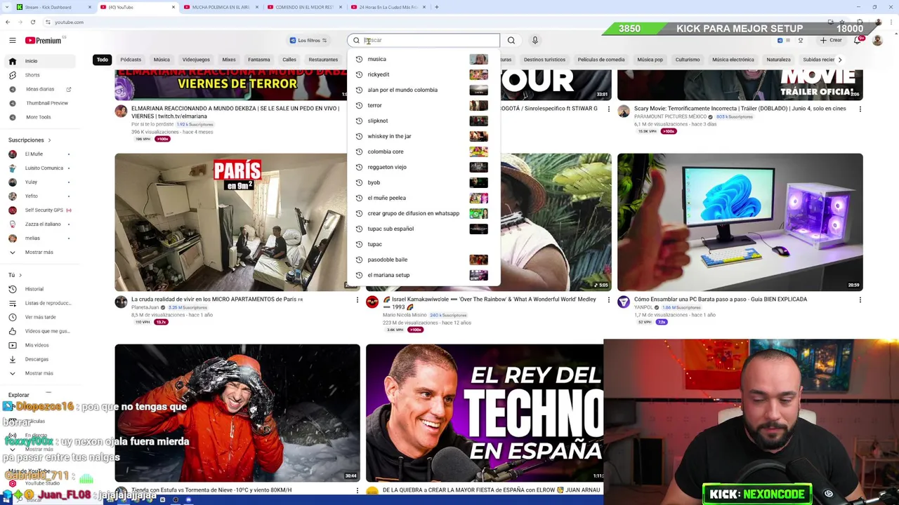Screen dimensions: 899x505
Task: Open Ver más tarde list
Action: click(x=40, y=317)
